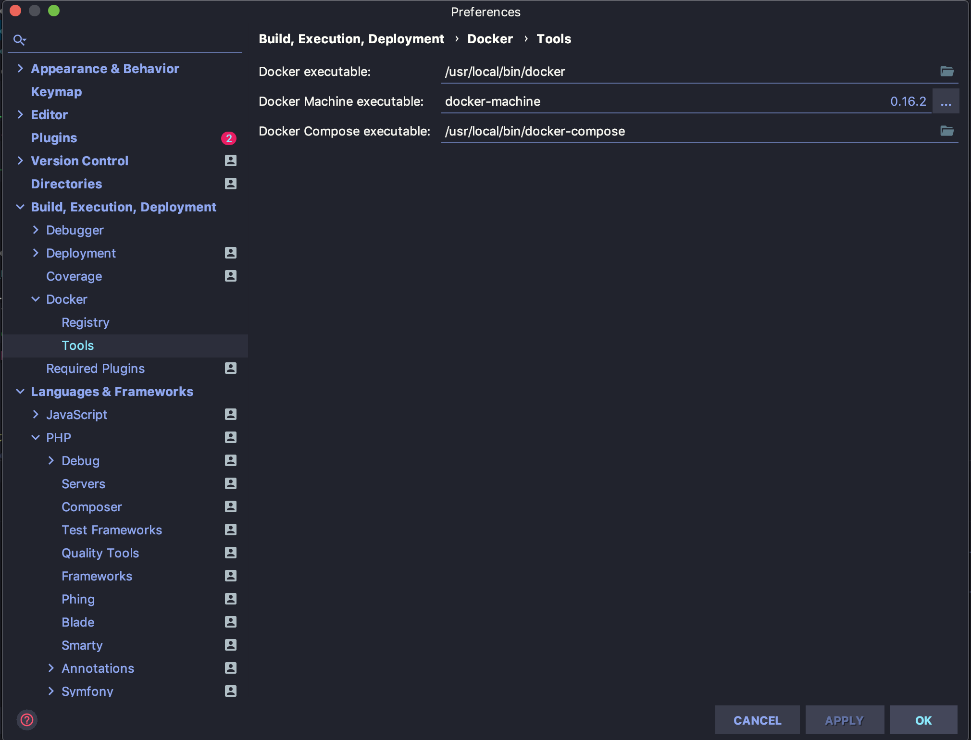Click the help question mark icon

[x=27, y=719]
